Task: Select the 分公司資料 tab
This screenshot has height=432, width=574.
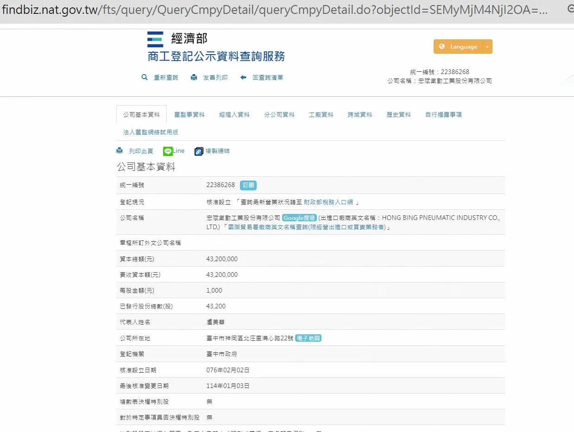Action: [279, 114]
